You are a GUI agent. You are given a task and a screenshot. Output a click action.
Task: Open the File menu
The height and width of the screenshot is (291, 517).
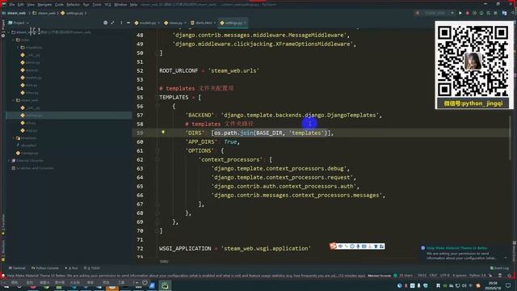tap(12, 5)
